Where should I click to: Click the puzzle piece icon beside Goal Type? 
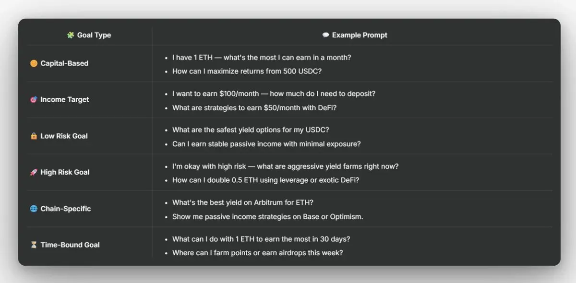(x=71, y=35)
